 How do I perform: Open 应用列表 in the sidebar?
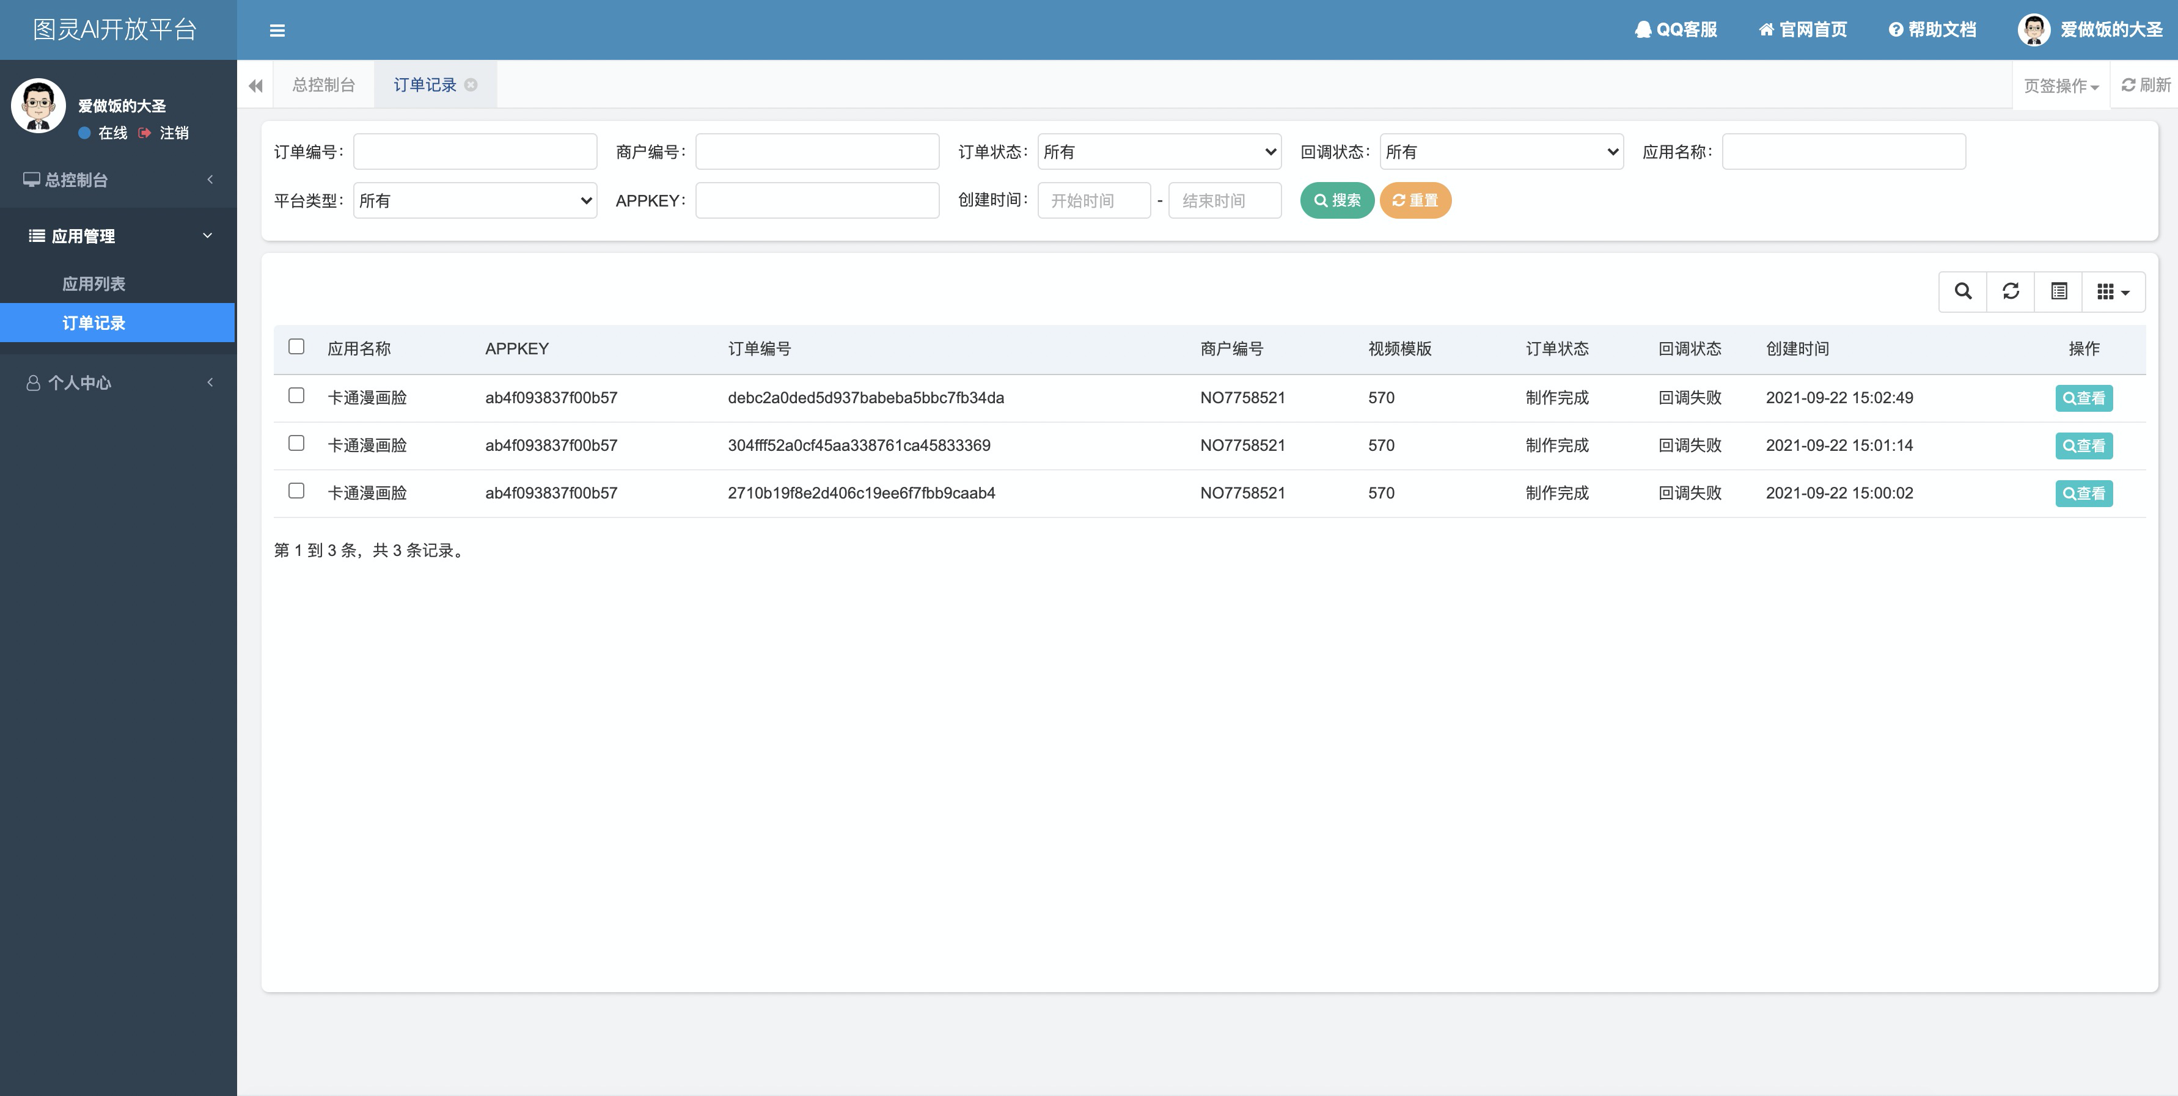click(94, 284)
